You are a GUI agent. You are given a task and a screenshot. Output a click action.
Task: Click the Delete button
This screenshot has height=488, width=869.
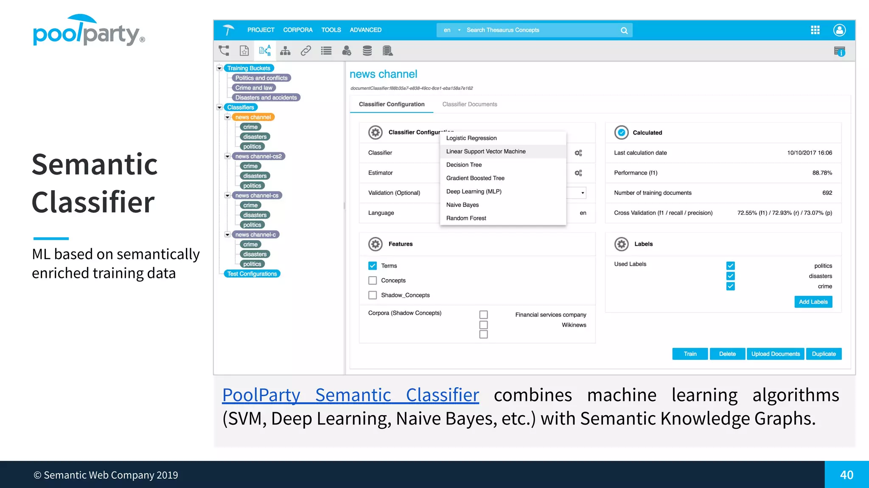pos(727,354)
